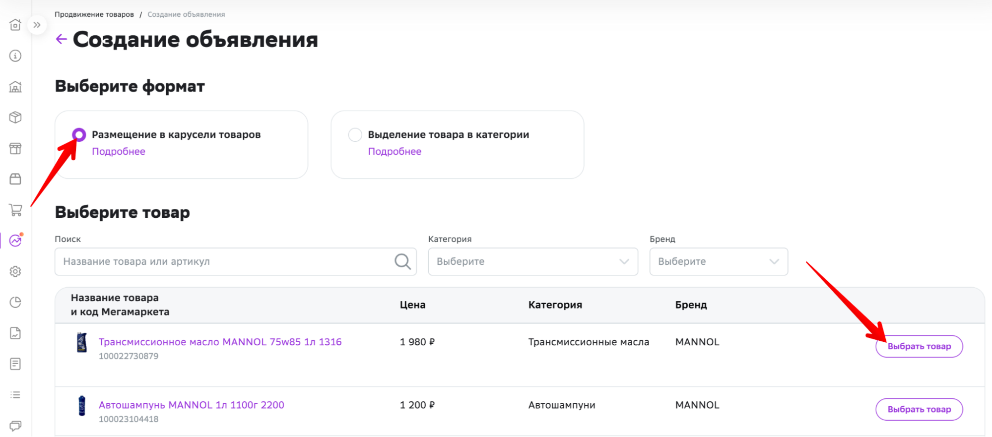Click the search magnifier icon

(402, 261)
